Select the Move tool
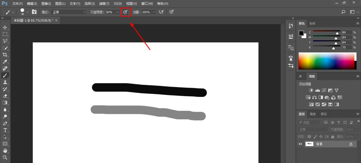The width and height of the screenshot is (361, 163). click(x=5, y=27)
